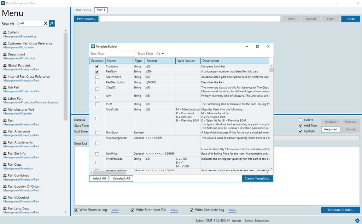Screen dimensions: 362x224
Task: Switch to the DMT Home tab
Action: click(83, 10)
